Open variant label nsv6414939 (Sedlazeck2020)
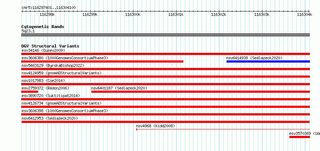This screenshot has width=320, height=151. pyautogui.click(x=254, y=58)
